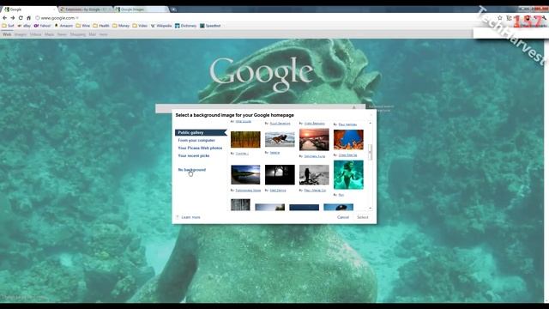Screen dimensions: 549x309
Task: Select Images in Google navigation bar
Action: 21,34
